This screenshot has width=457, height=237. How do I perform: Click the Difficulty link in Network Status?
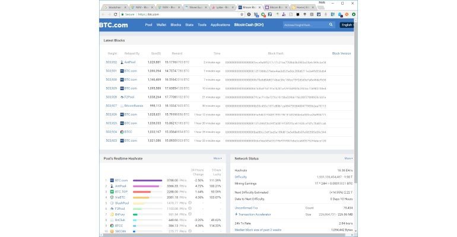[x=240, y=177]
